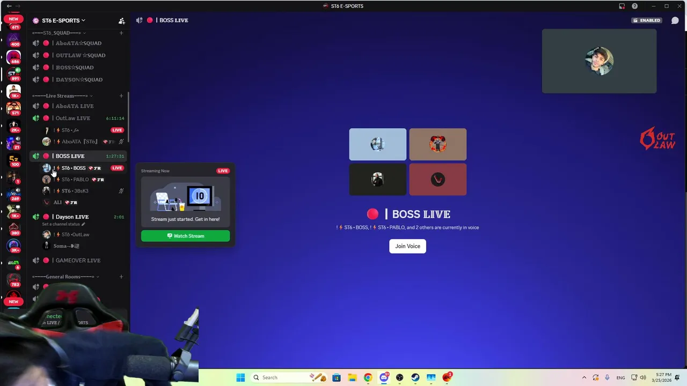
Task: Open the AboATA LIVE voice channel
Action: (79, 106)
